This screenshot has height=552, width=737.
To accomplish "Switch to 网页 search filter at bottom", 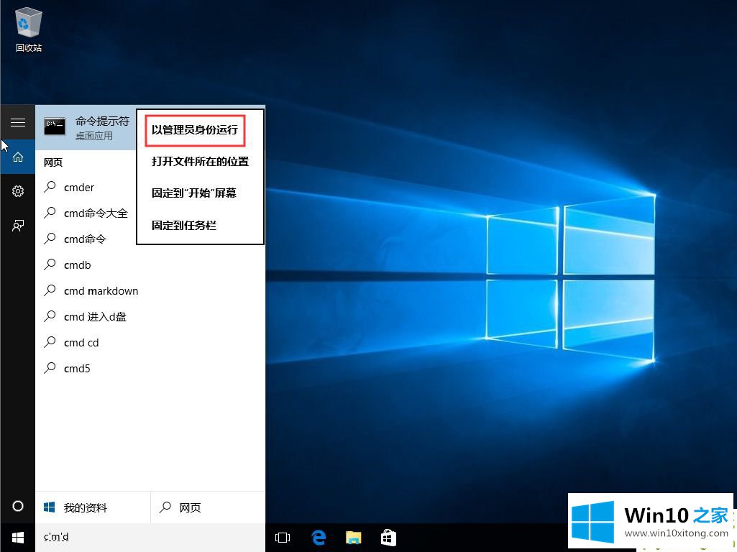I will click(x=208, y=507).
